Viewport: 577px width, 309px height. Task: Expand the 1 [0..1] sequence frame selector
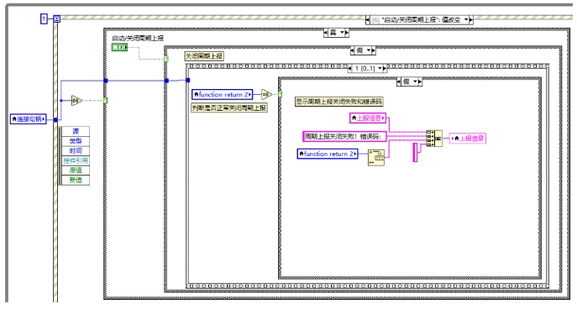[380, 68]
